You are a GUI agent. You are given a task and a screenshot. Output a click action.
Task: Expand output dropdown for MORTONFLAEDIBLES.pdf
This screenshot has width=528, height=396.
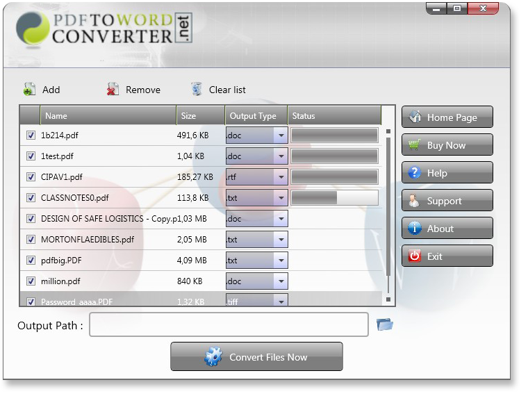(281, 240)
